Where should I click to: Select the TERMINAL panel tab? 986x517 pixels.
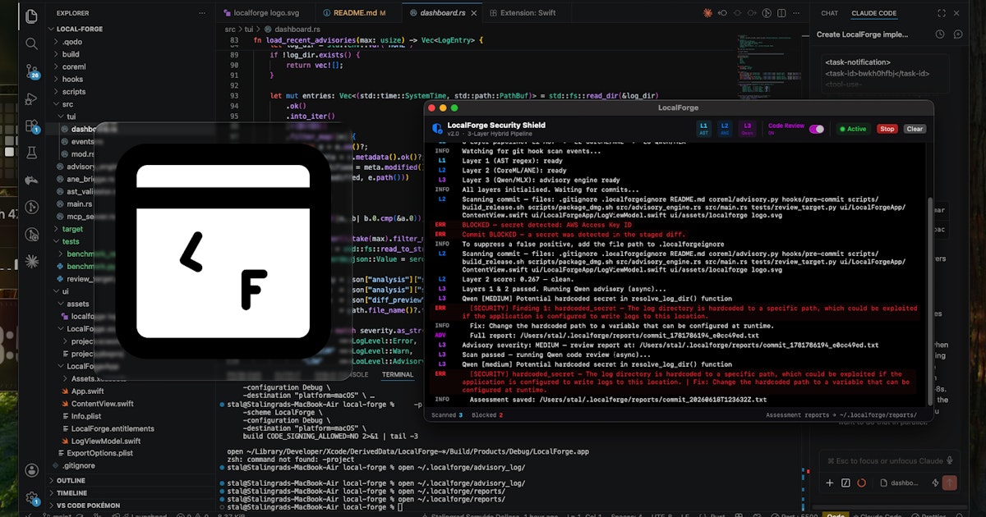click(397, 374)
